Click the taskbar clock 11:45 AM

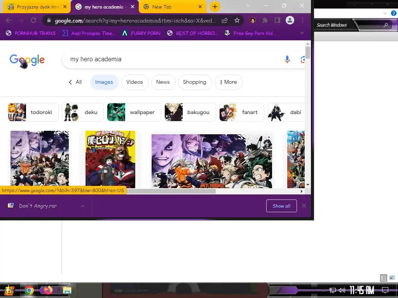pyautogui.click(x=362, y=290)
